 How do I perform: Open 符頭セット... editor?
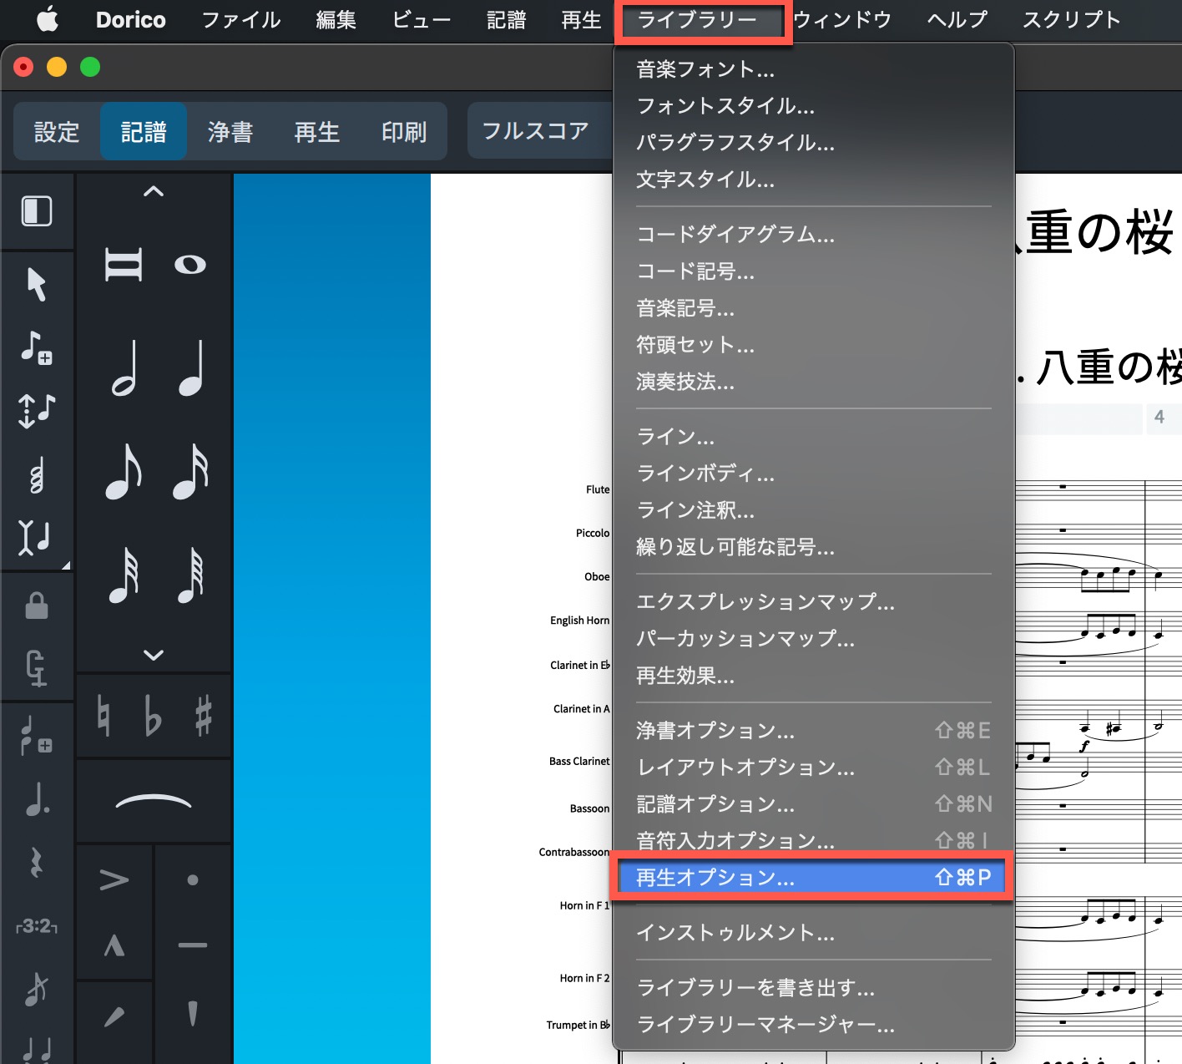coord(814,345)
